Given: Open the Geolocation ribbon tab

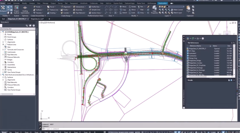Looking at the screenshot, I should tap(163, 3).
